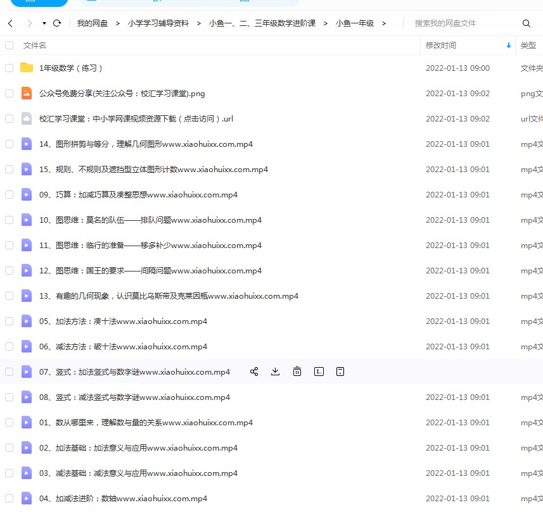Tick checkbox for 15、规则、不规则 video
The image size is (543, 512).
click(x=10, y=169)
